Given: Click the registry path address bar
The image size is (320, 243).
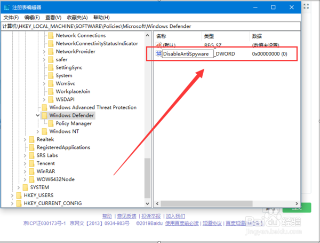Looking at the screenshot, I should pyautogui.click(x=151, y=26).
